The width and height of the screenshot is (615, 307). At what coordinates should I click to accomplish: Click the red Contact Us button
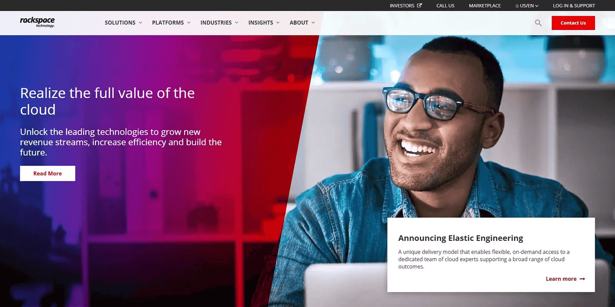click(573, 23)
